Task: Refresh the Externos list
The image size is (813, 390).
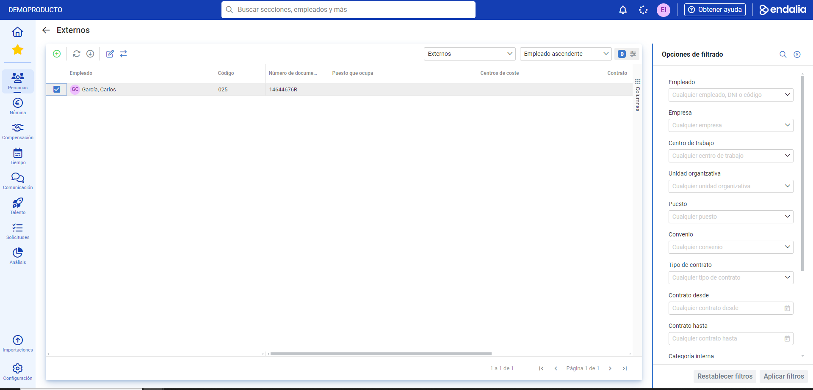Action: [77, 54]
